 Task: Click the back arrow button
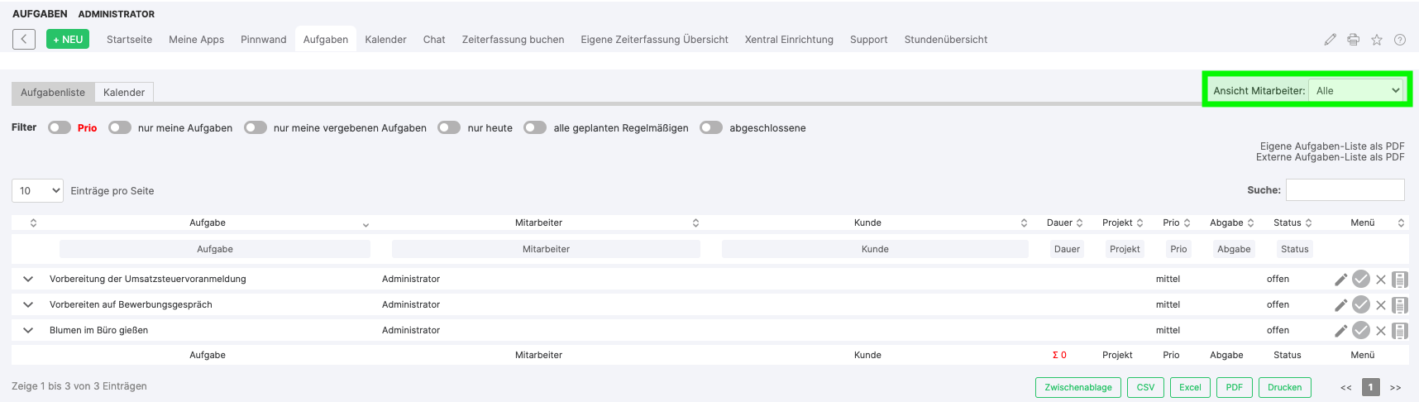click(x=24, y=39)
